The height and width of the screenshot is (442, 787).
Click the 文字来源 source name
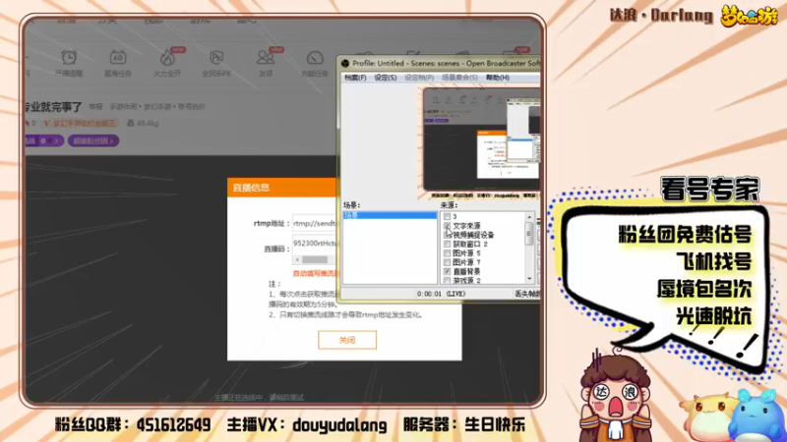coord(466,226)
